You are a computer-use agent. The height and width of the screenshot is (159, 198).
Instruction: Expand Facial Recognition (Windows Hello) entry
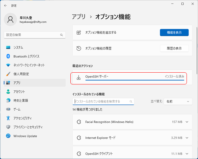[187, 122]
